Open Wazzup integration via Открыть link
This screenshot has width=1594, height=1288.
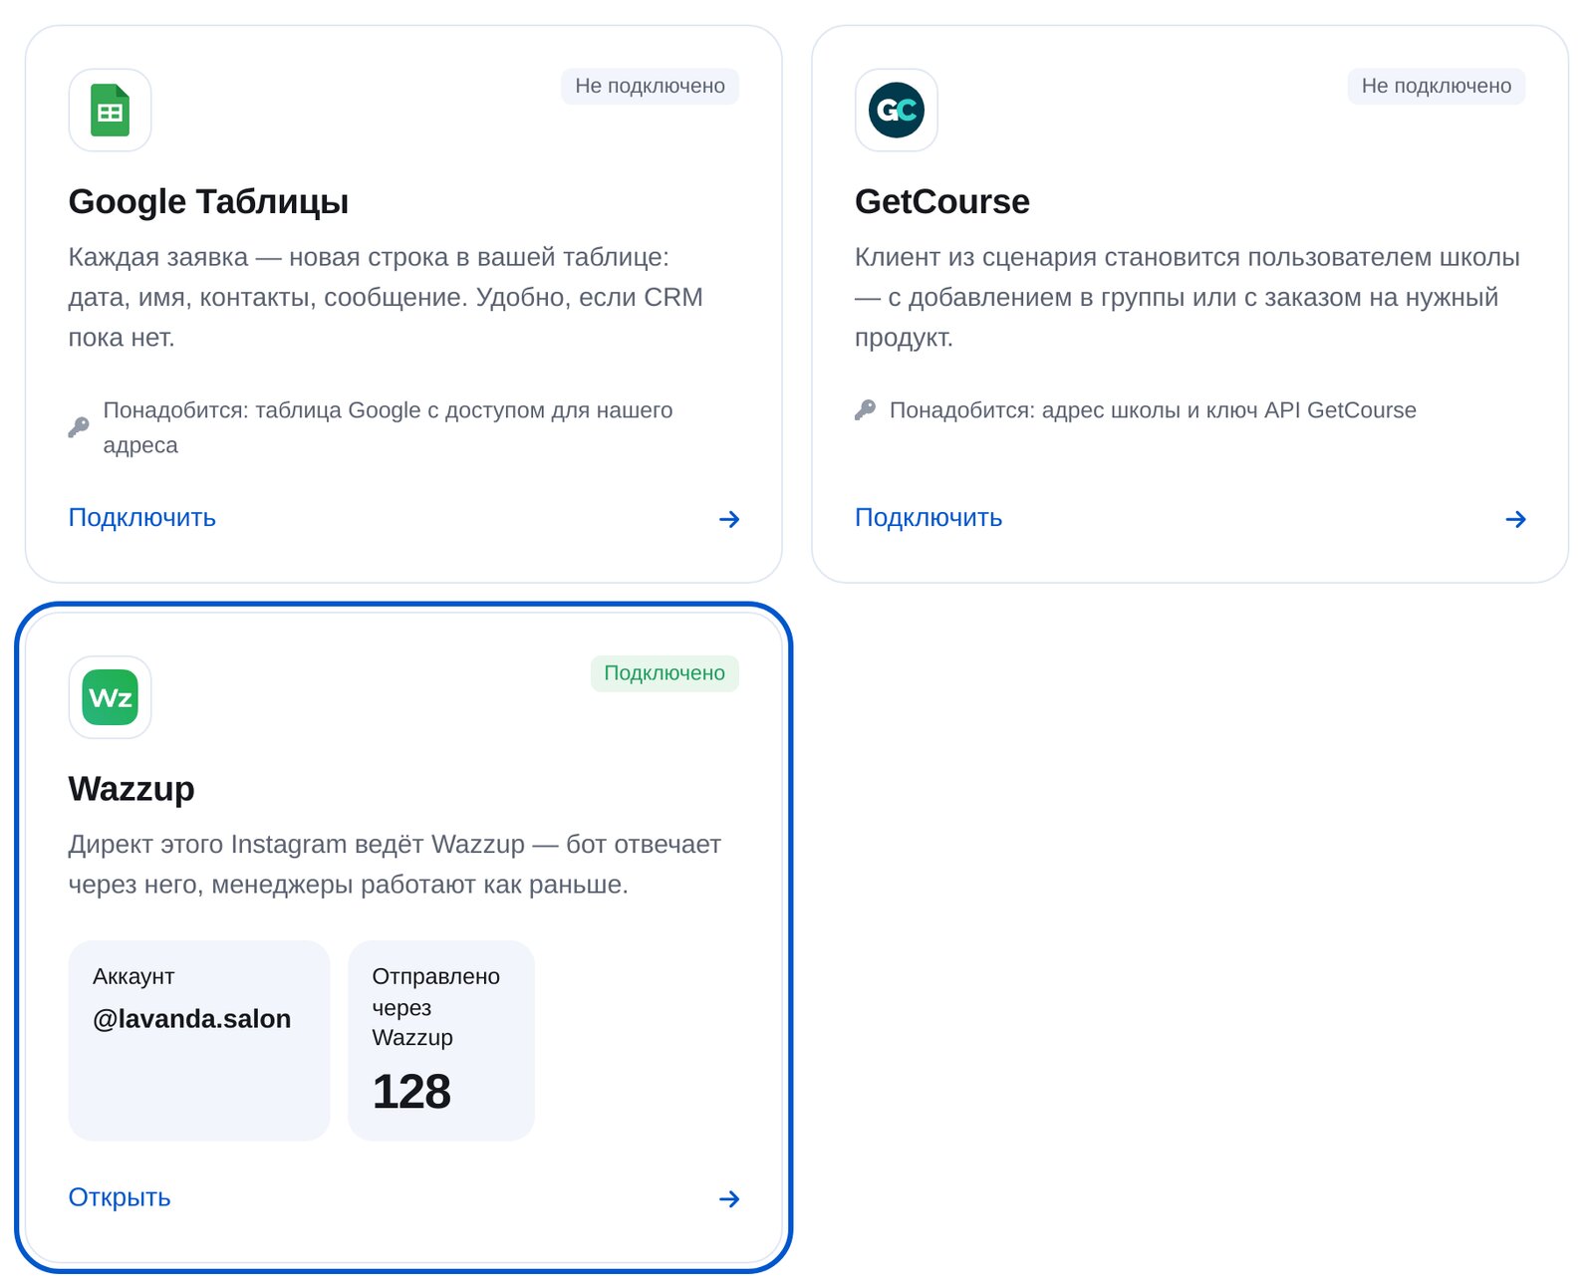click(x=120, y=1197)
